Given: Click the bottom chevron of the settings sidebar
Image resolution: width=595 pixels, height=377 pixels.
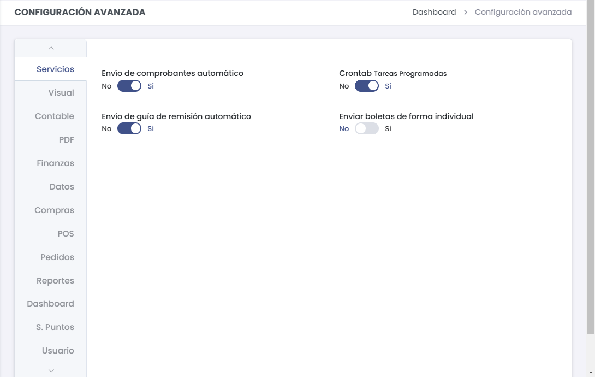Looking at the screenshot, I should 51,370.
